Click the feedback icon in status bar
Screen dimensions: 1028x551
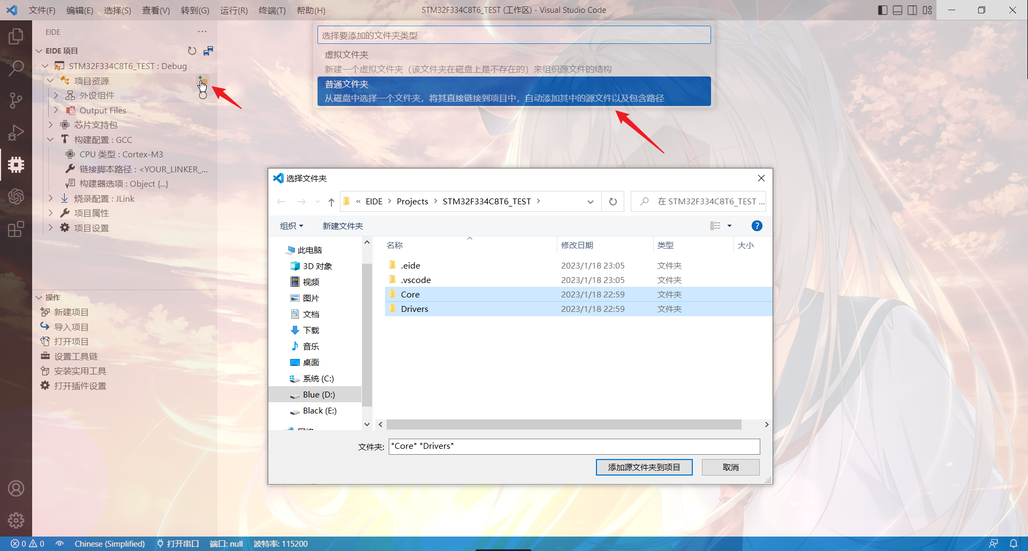[x=994, y=544]
